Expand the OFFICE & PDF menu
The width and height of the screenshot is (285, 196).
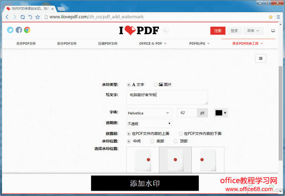coord(153,44)
